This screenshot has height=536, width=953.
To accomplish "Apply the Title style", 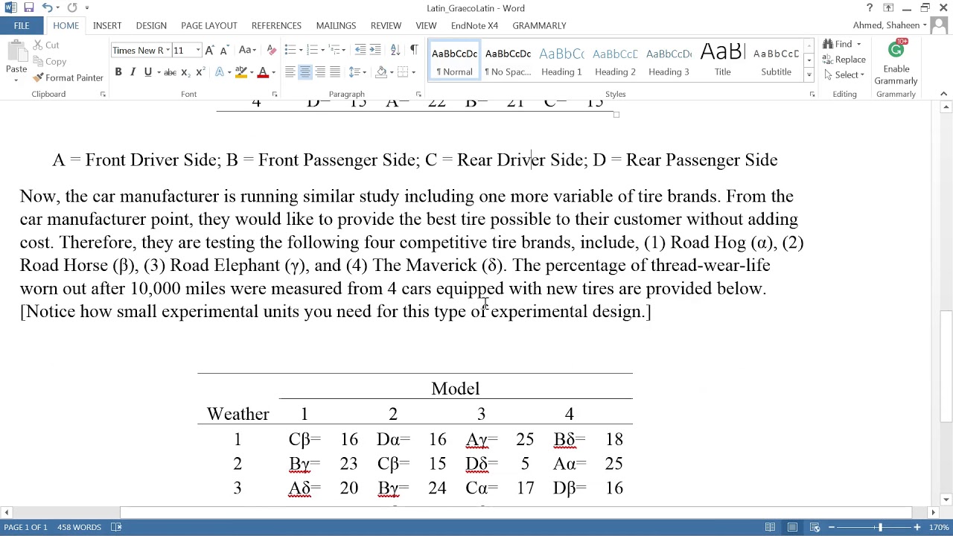I will (722, 60).
